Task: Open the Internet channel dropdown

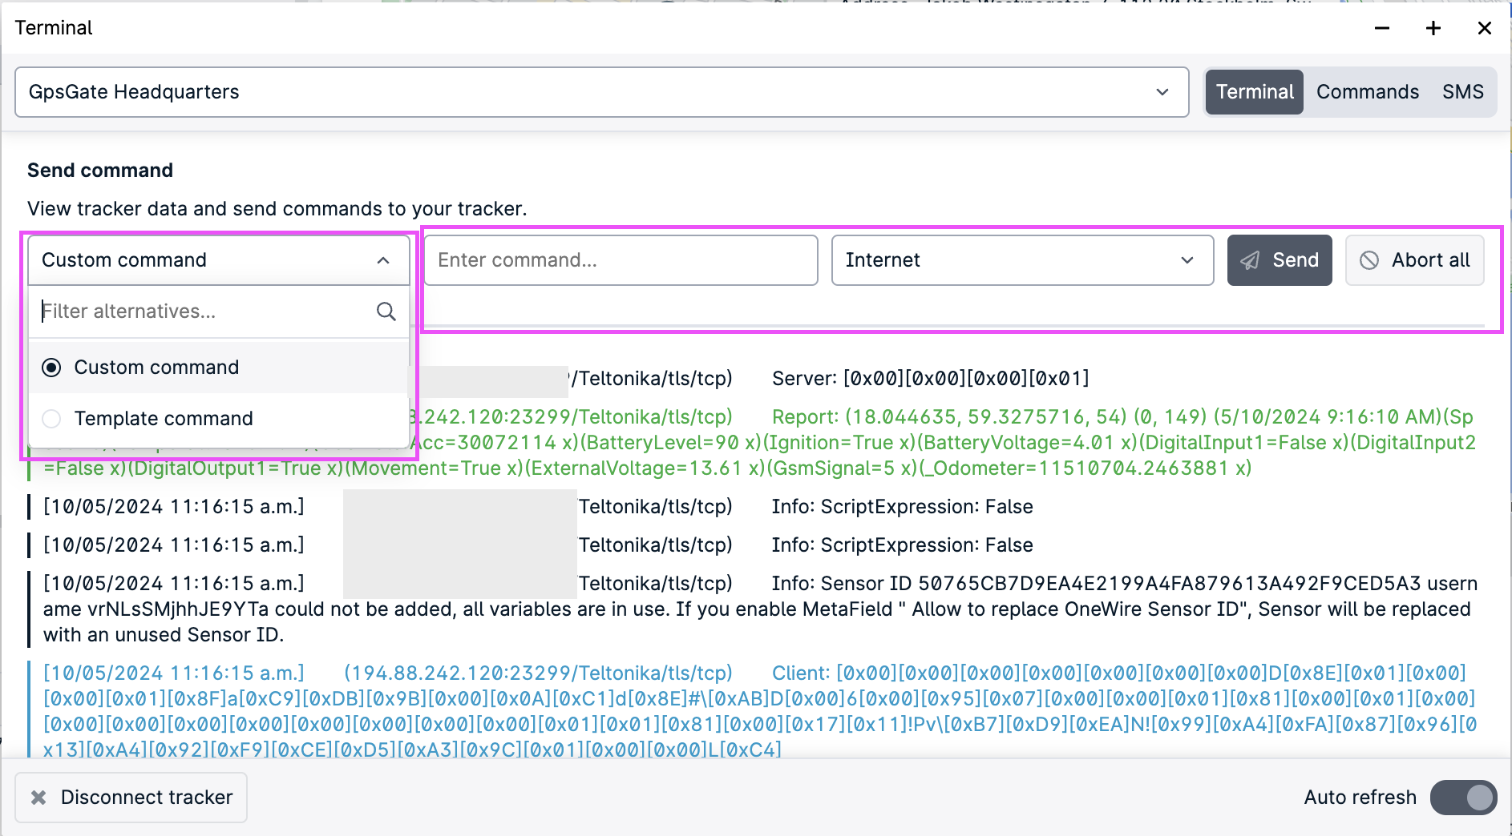Action: pos(1021,259)
